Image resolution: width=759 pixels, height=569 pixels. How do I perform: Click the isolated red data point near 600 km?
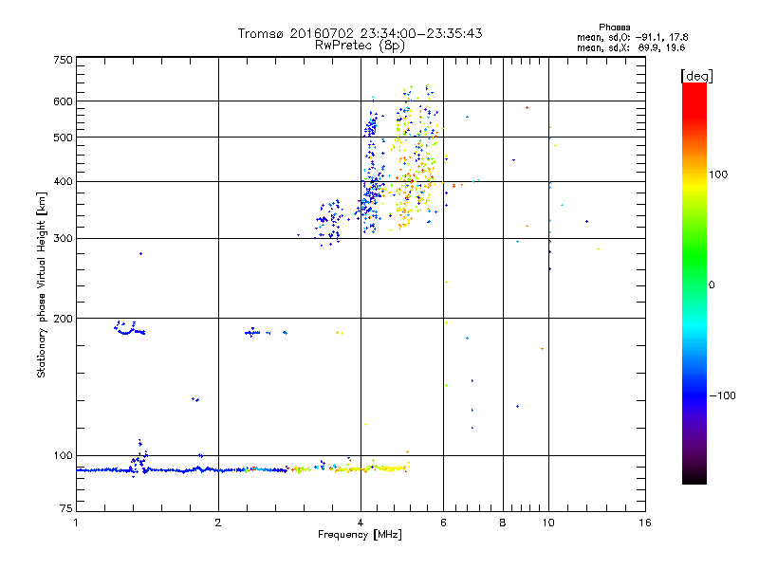coord(528,108)
